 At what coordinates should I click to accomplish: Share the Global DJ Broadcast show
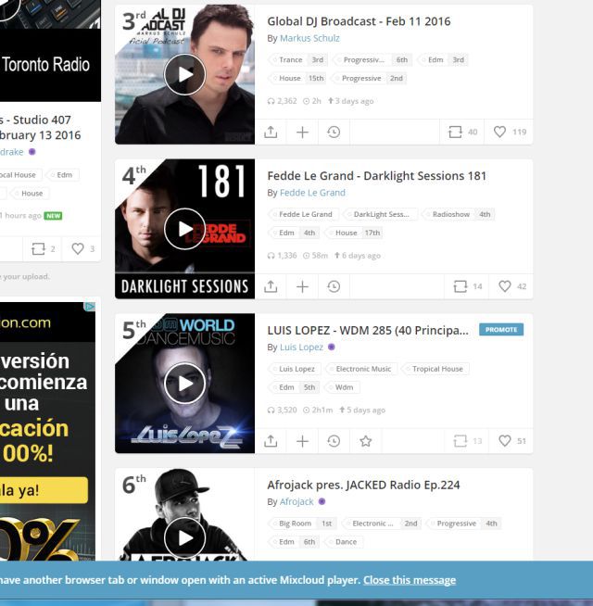[x=271, y=133]
